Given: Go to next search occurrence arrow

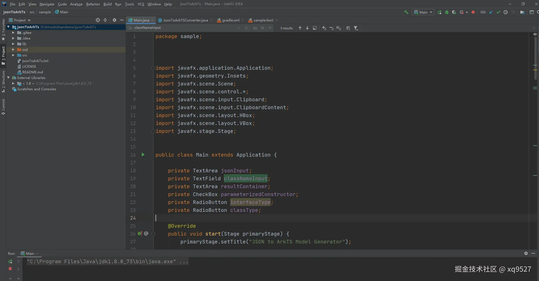Looking at the screenshot, I should (307, 28).
